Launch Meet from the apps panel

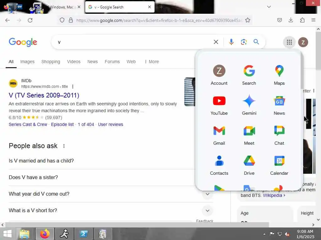tap(249, 135)
